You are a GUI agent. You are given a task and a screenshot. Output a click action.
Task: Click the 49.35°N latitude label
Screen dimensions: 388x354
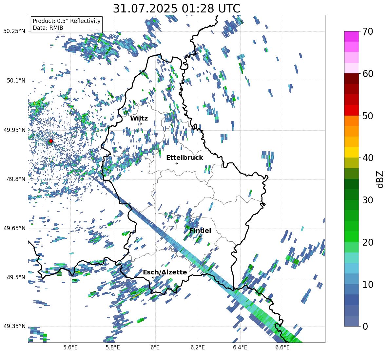point(14,326)
